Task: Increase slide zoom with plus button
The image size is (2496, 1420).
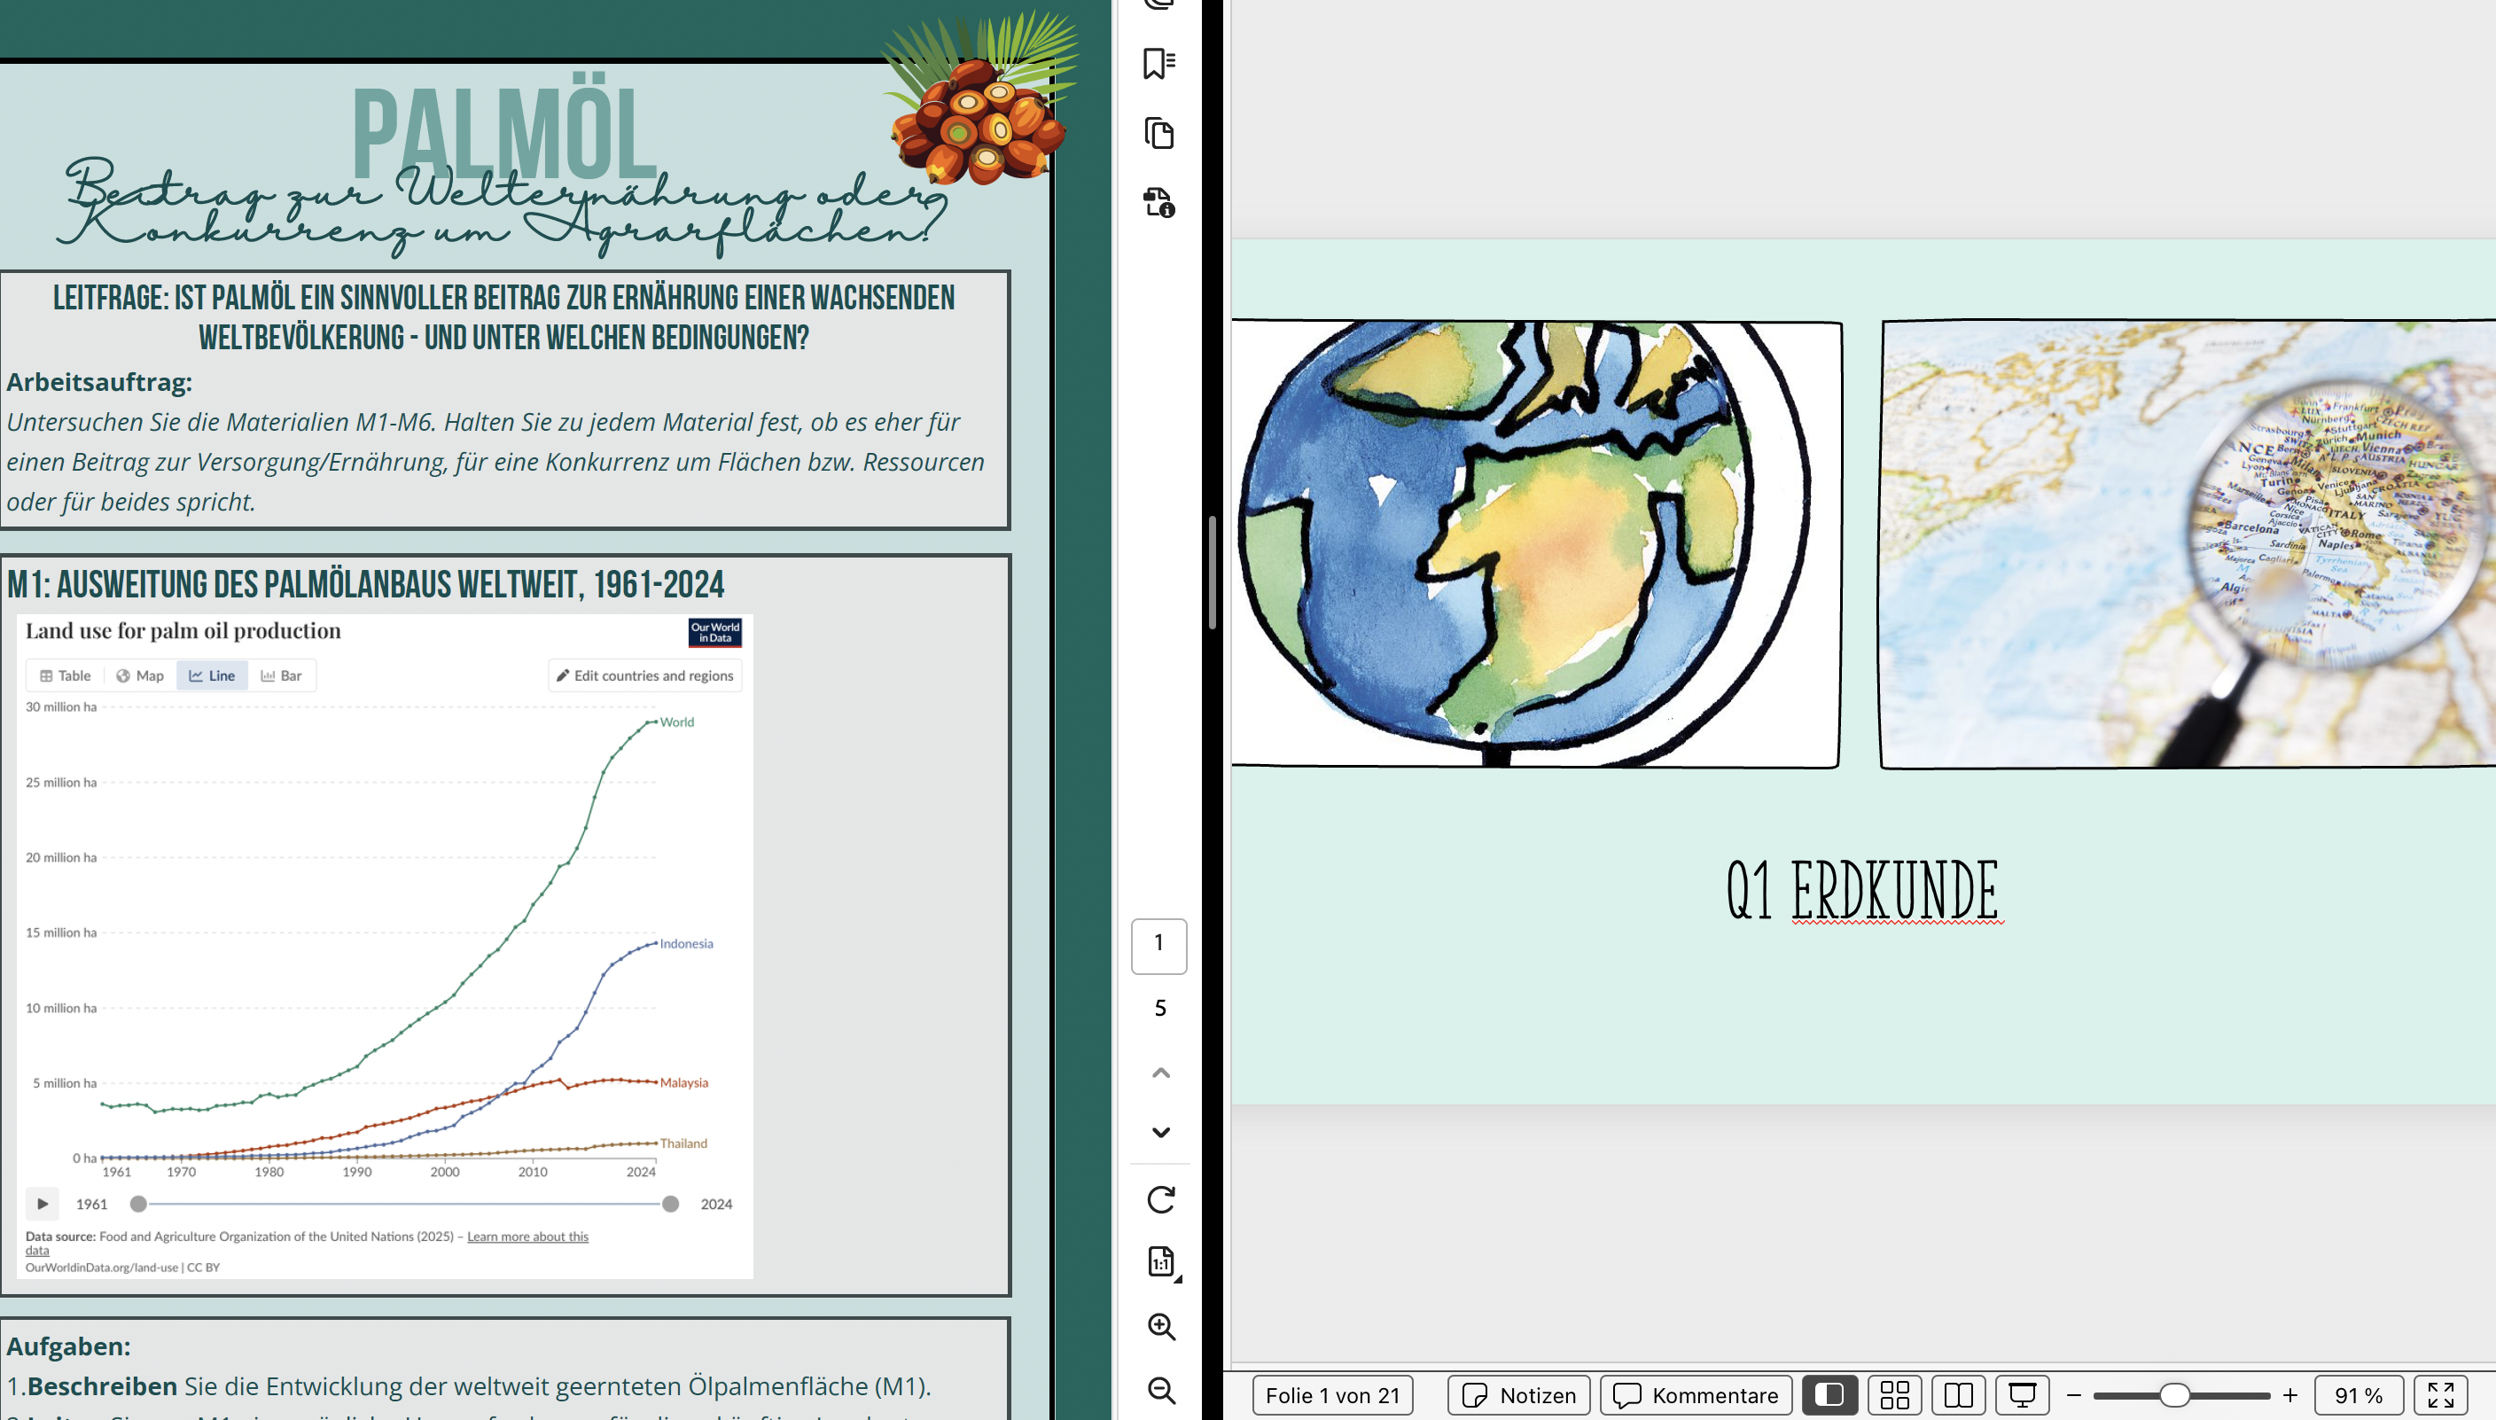Action: coord(2290,1395)
